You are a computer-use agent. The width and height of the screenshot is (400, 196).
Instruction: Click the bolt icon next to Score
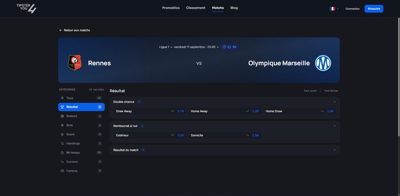tap(62, 134)
